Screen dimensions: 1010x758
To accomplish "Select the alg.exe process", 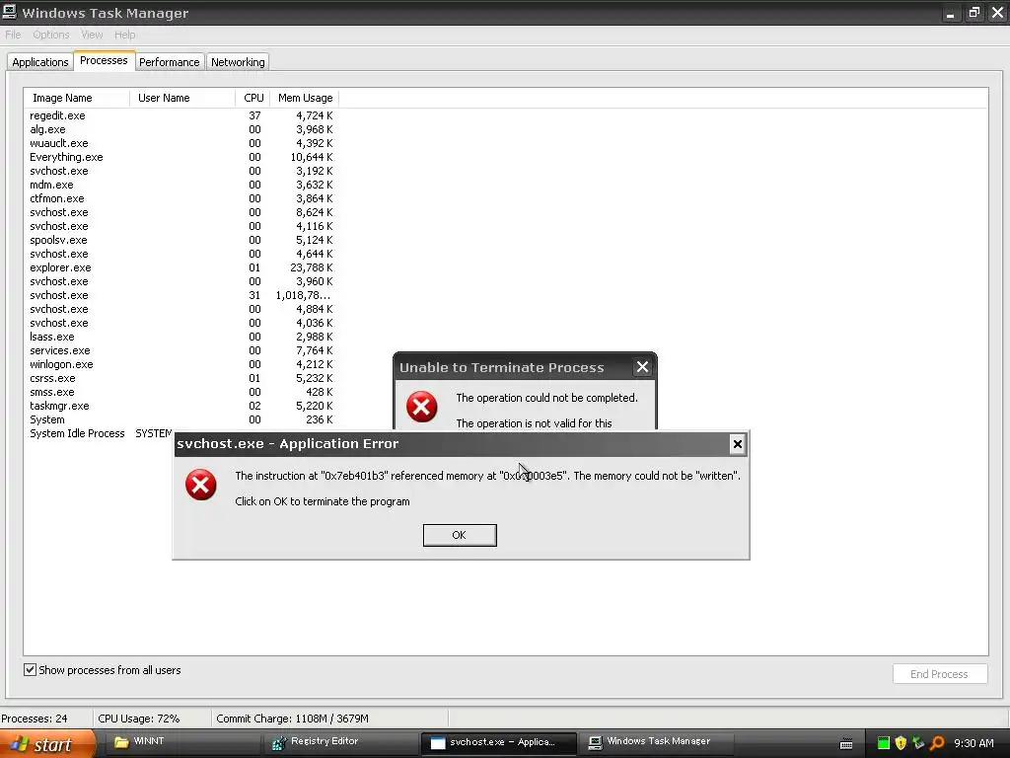I will pos(181,129).
